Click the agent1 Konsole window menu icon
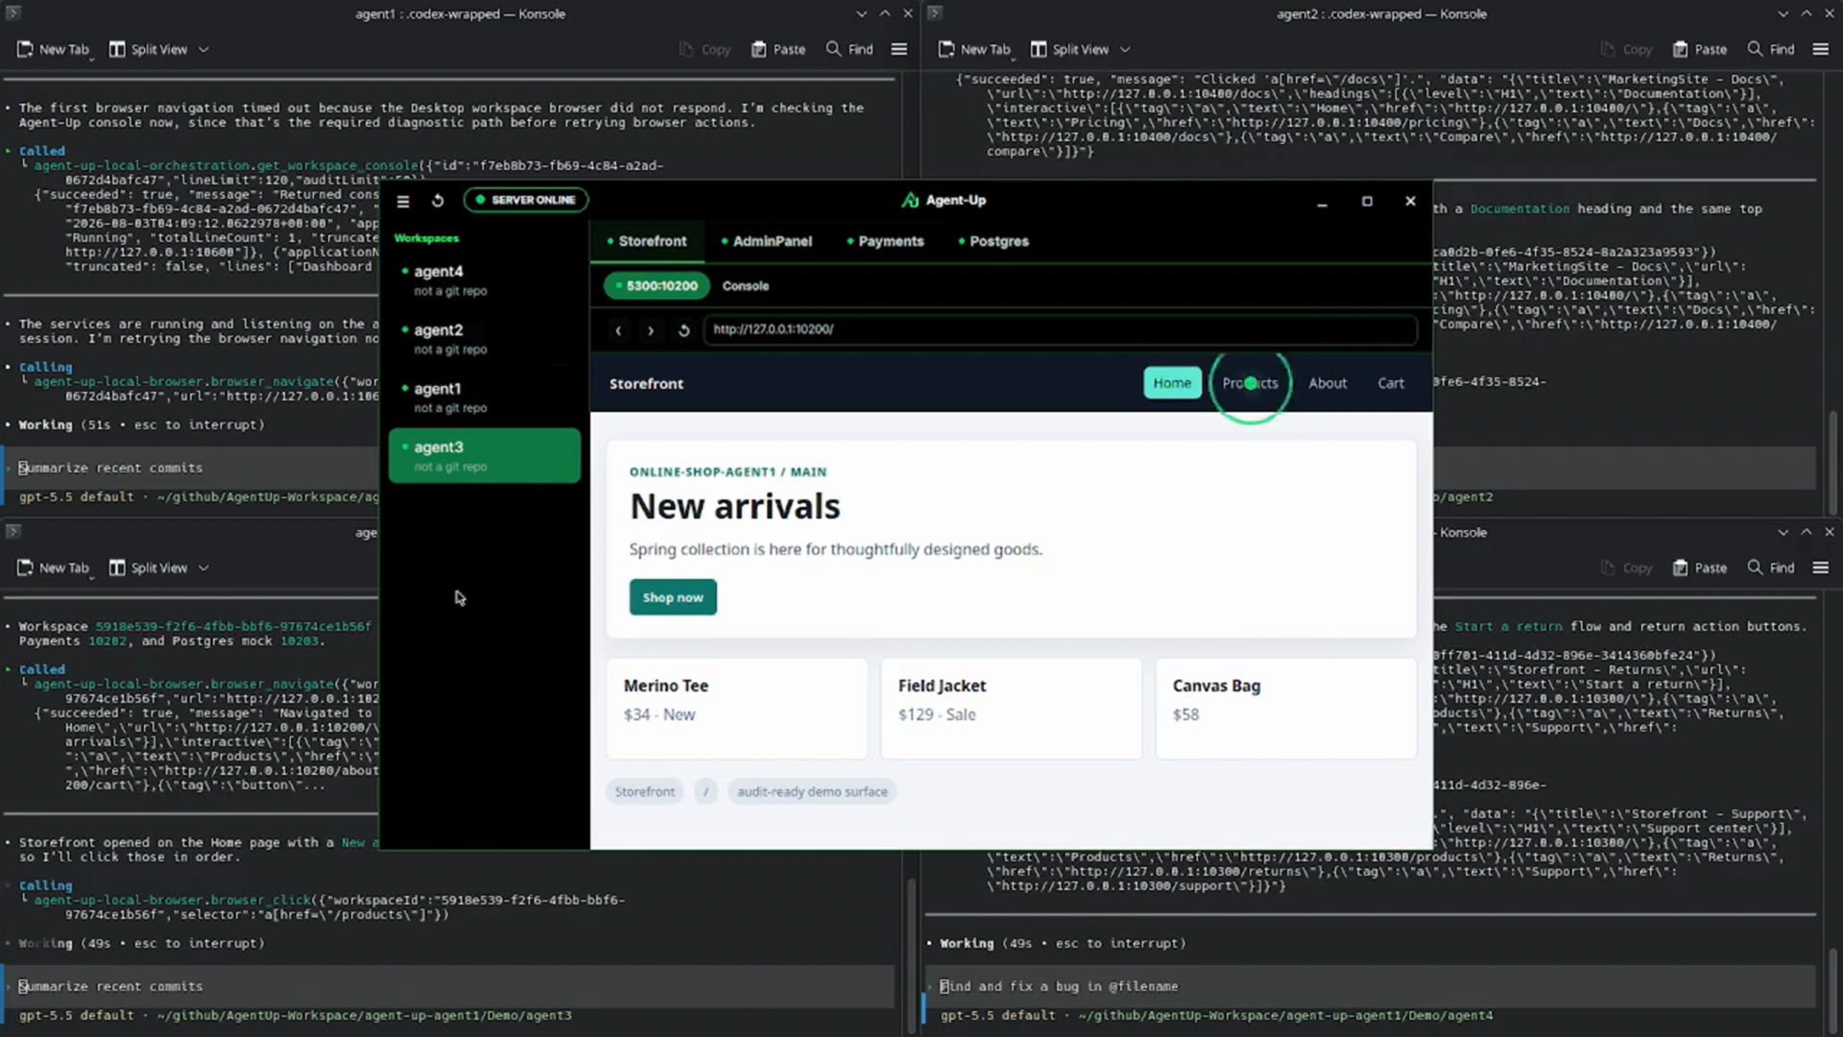 13,13
